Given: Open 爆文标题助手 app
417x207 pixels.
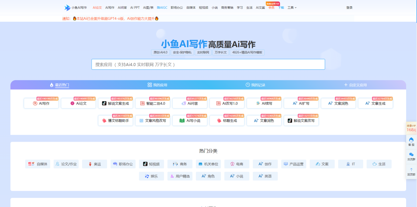Looking at the screenshot, I should pyautogui.click(x=116, y=121).
